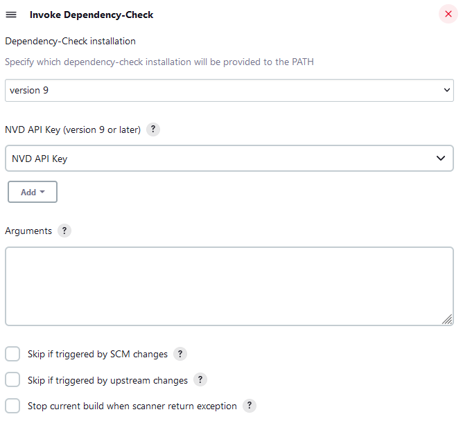This screenshot has width=463, height=421.
Task: Click the Arguments text area resize handle
Action: coord(447,319)
